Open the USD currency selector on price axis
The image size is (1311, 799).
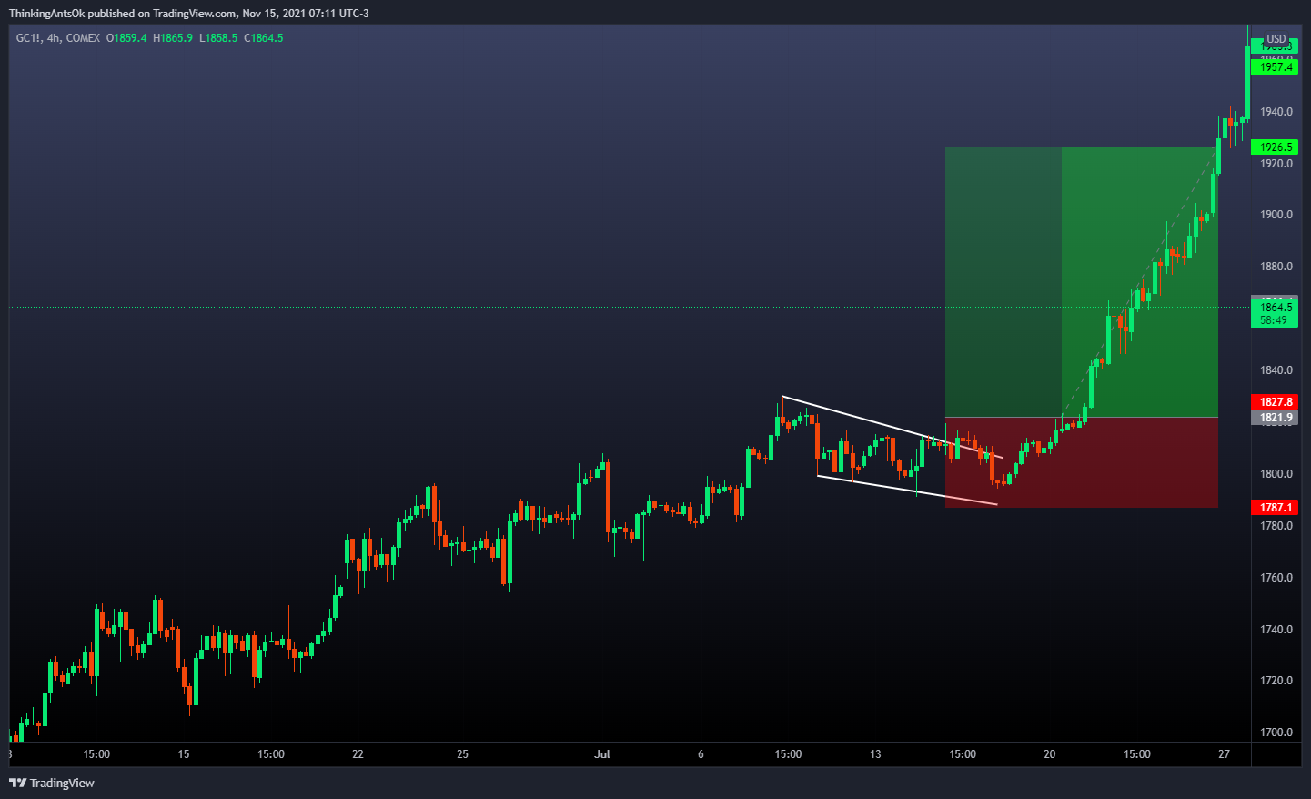1276,39
